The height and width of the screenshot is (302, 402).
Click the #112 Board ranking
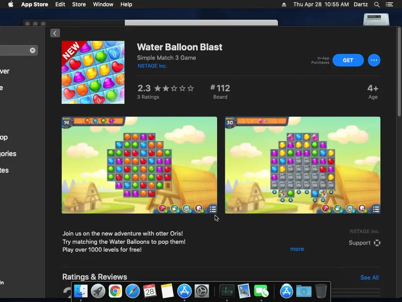click(220, 92)
